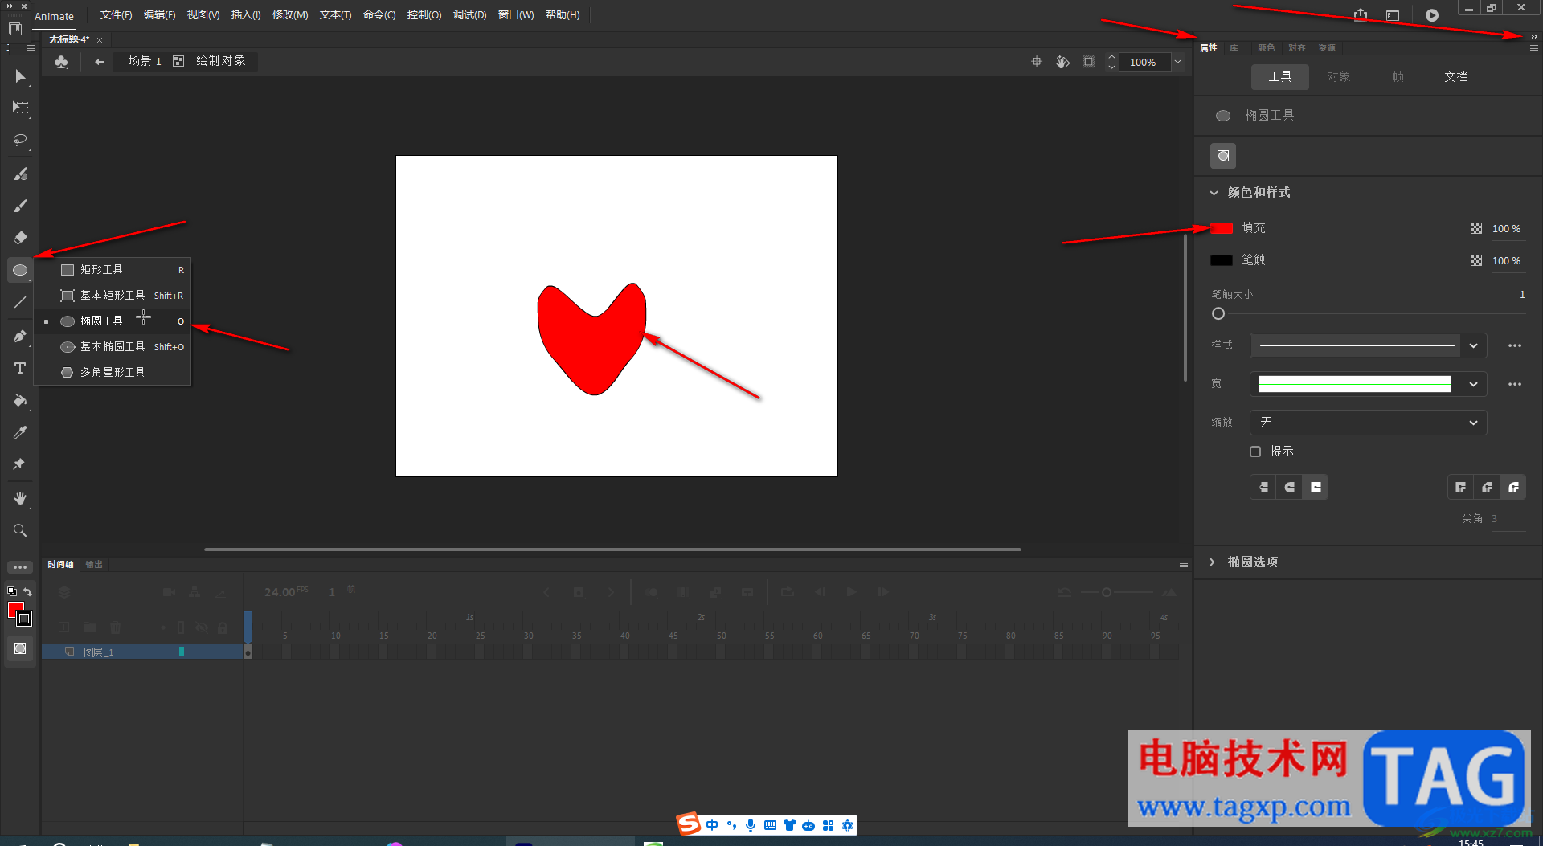Click the clip content outside stage icon
Viewport: 1543px width, 846px height.
tap(1088, 62)
